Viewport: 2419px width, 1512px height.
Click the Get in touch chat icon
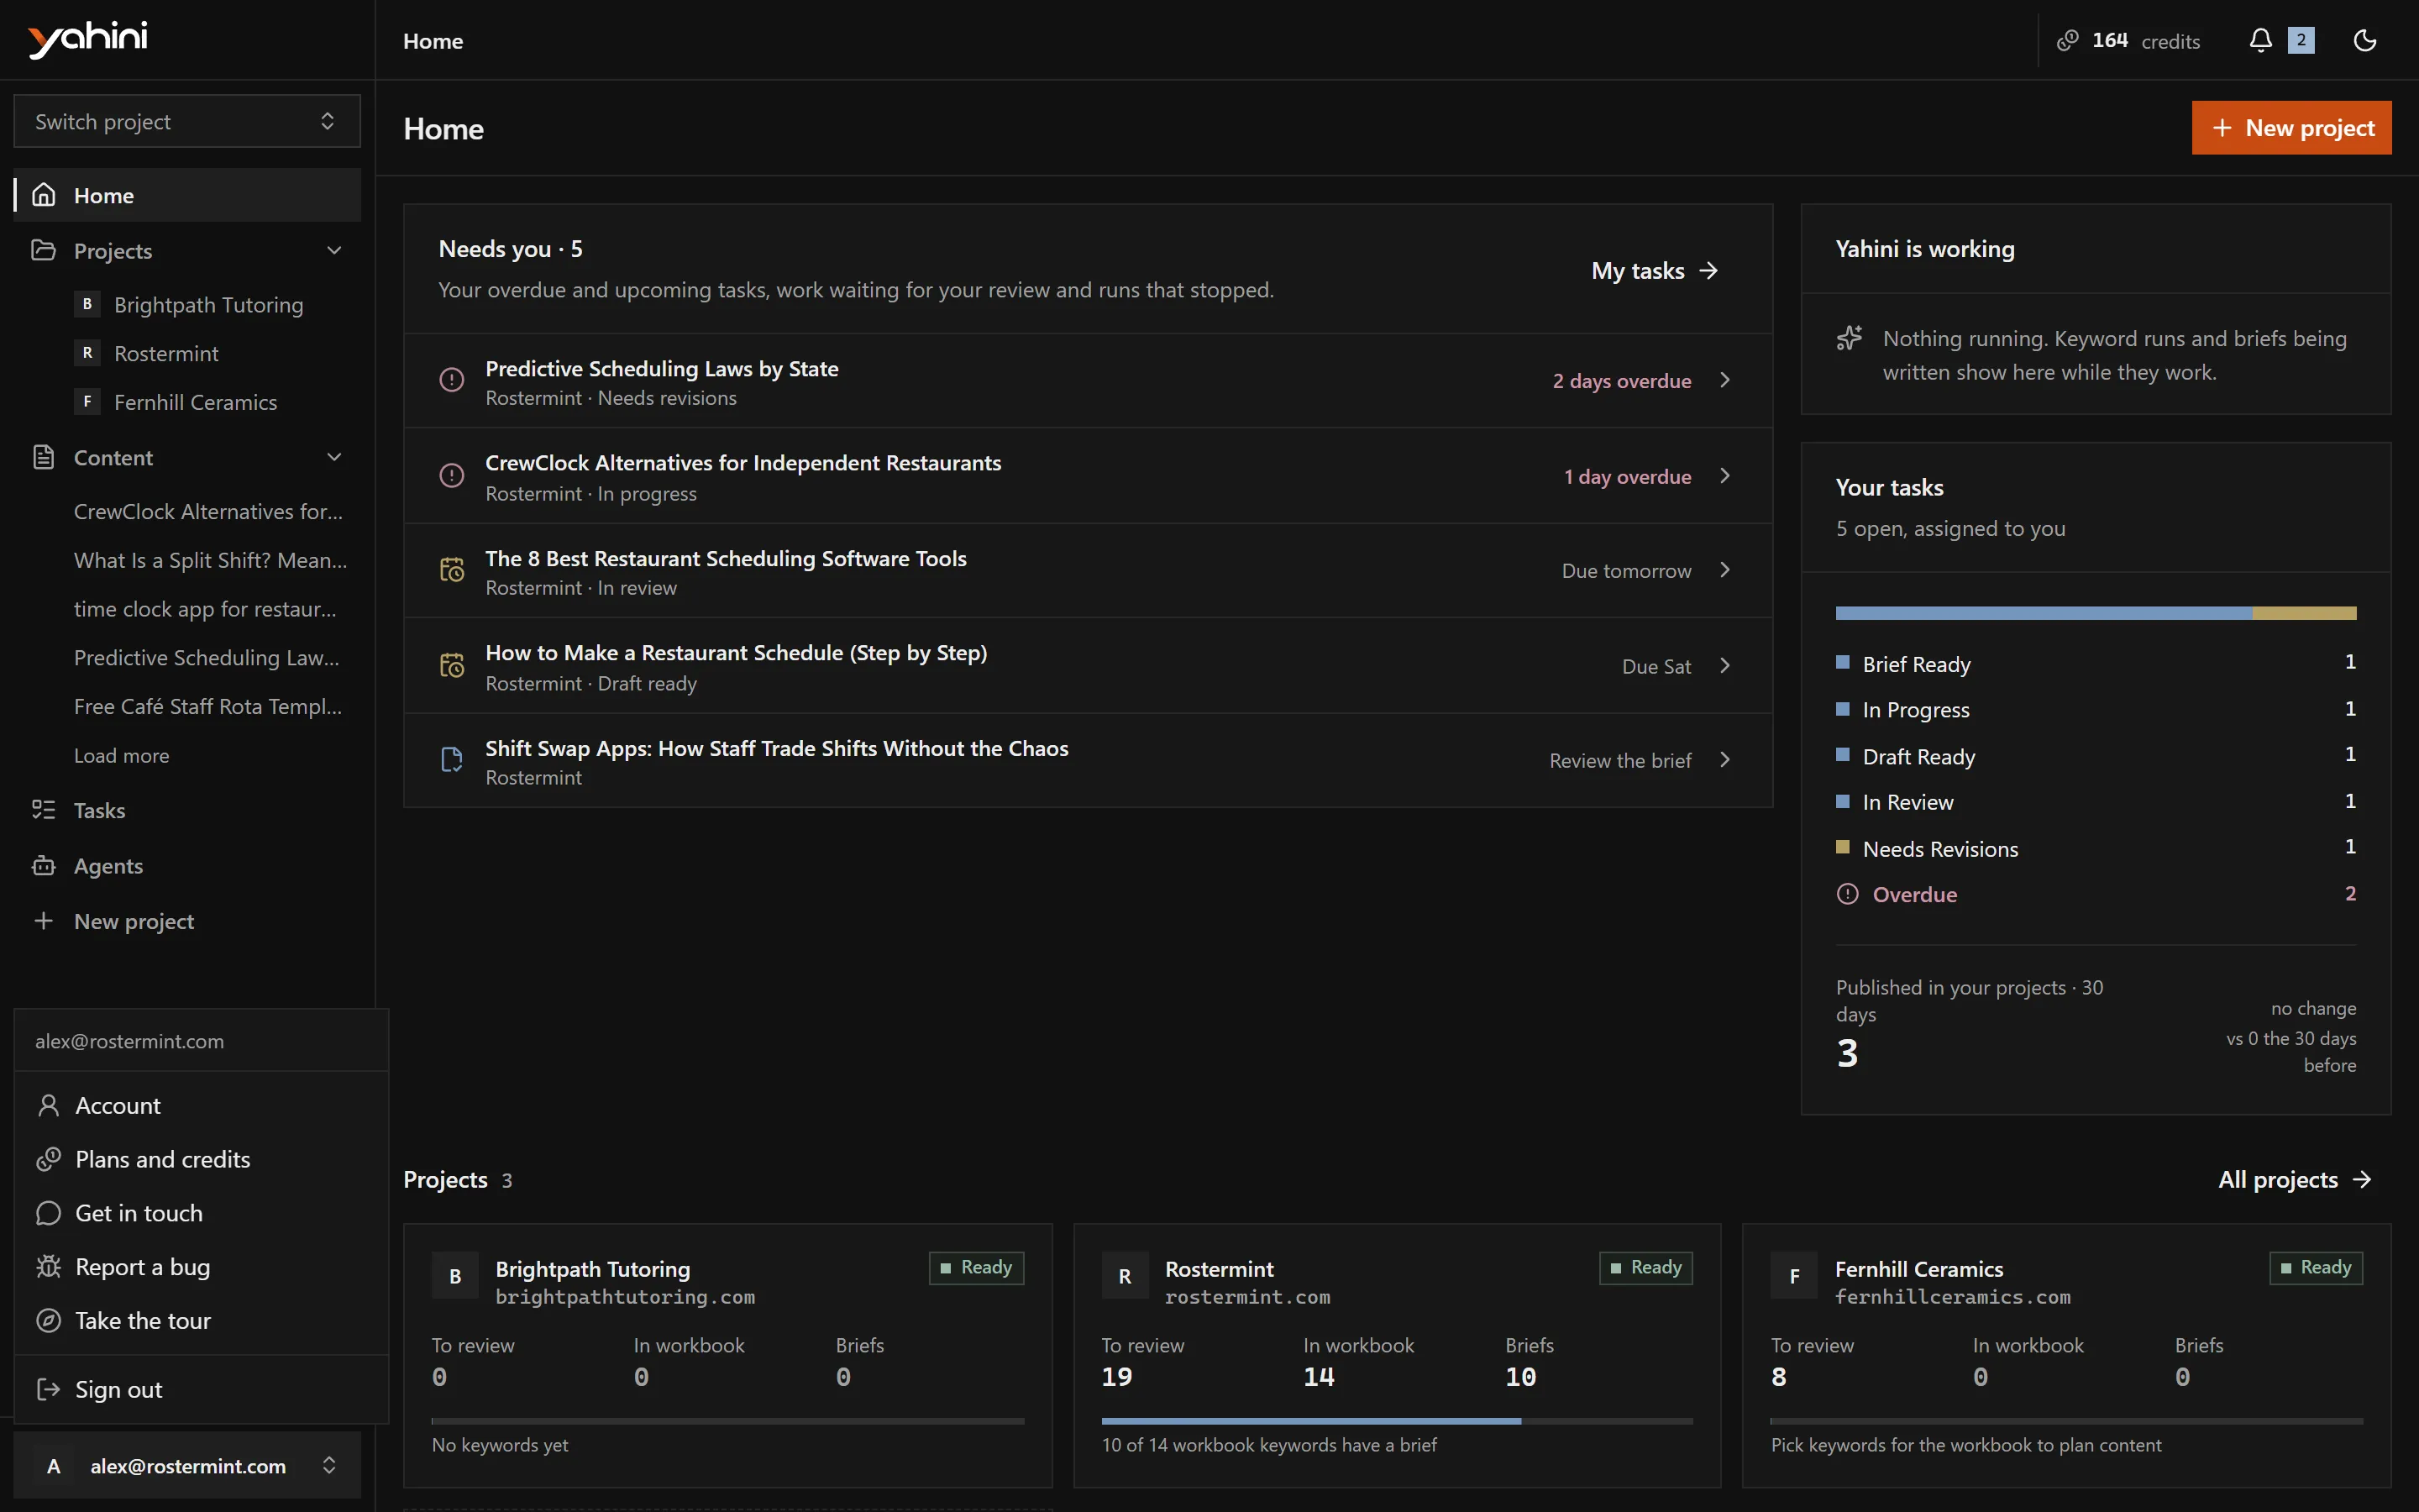click(48, 1213)
